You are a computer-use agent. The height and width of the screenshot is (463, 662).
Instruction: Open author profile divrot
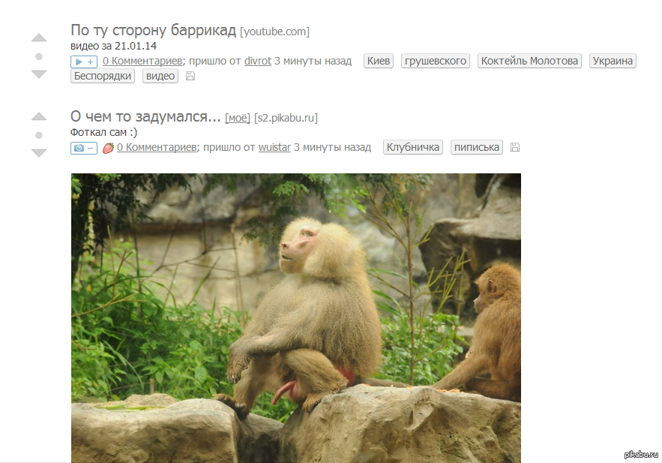point(258,62)
